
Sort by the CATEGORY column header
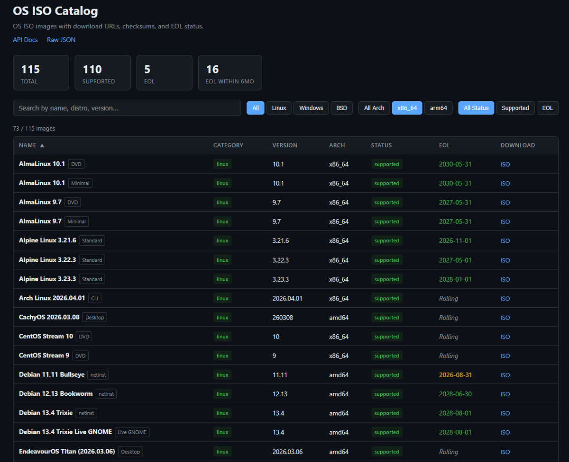click(x=228, y=145)
